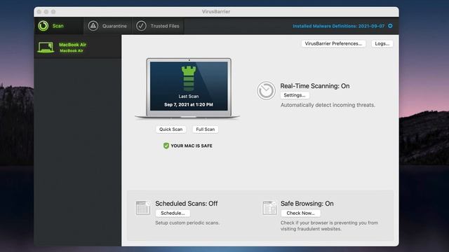Screen dimensions: 449x252
Task: Click the Scheduled Scans calendar icon
Action: coord(143,208)
